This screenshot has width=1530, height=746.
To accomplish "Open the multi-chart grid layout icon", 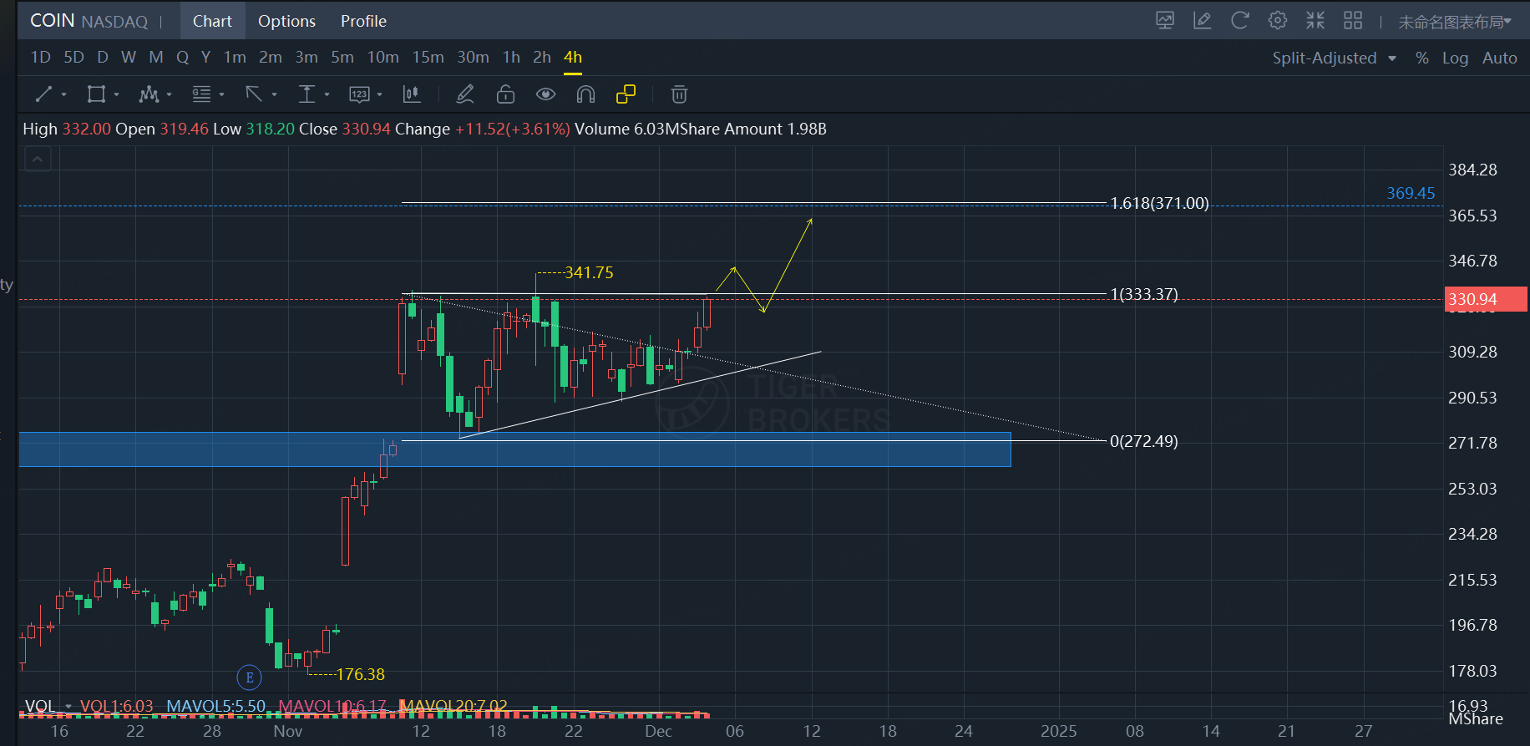I will (x=1353, y=21).
